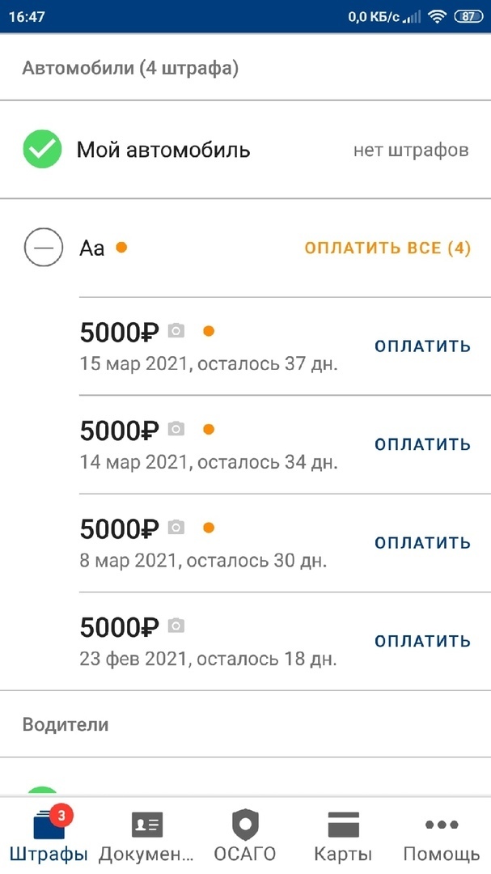This screenshot has width=491, height=874.
Task: Open the Документы tab icon
Action: click(147, 825)
